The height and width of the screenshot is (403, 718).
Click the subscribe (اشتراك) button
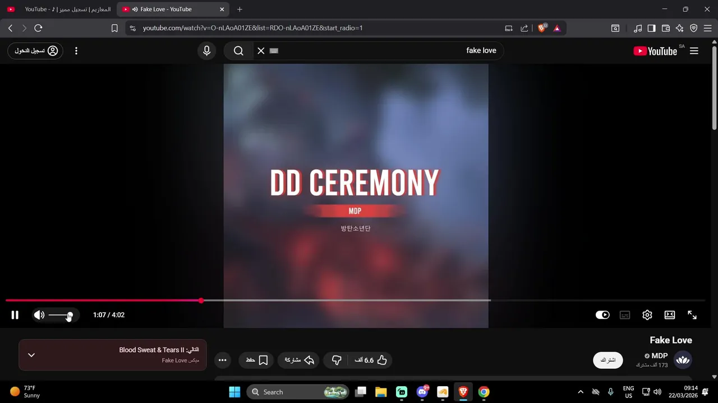608,360
